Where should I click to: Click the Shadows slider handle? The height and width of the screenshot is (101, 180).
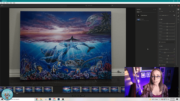click(x=167, y=33)
